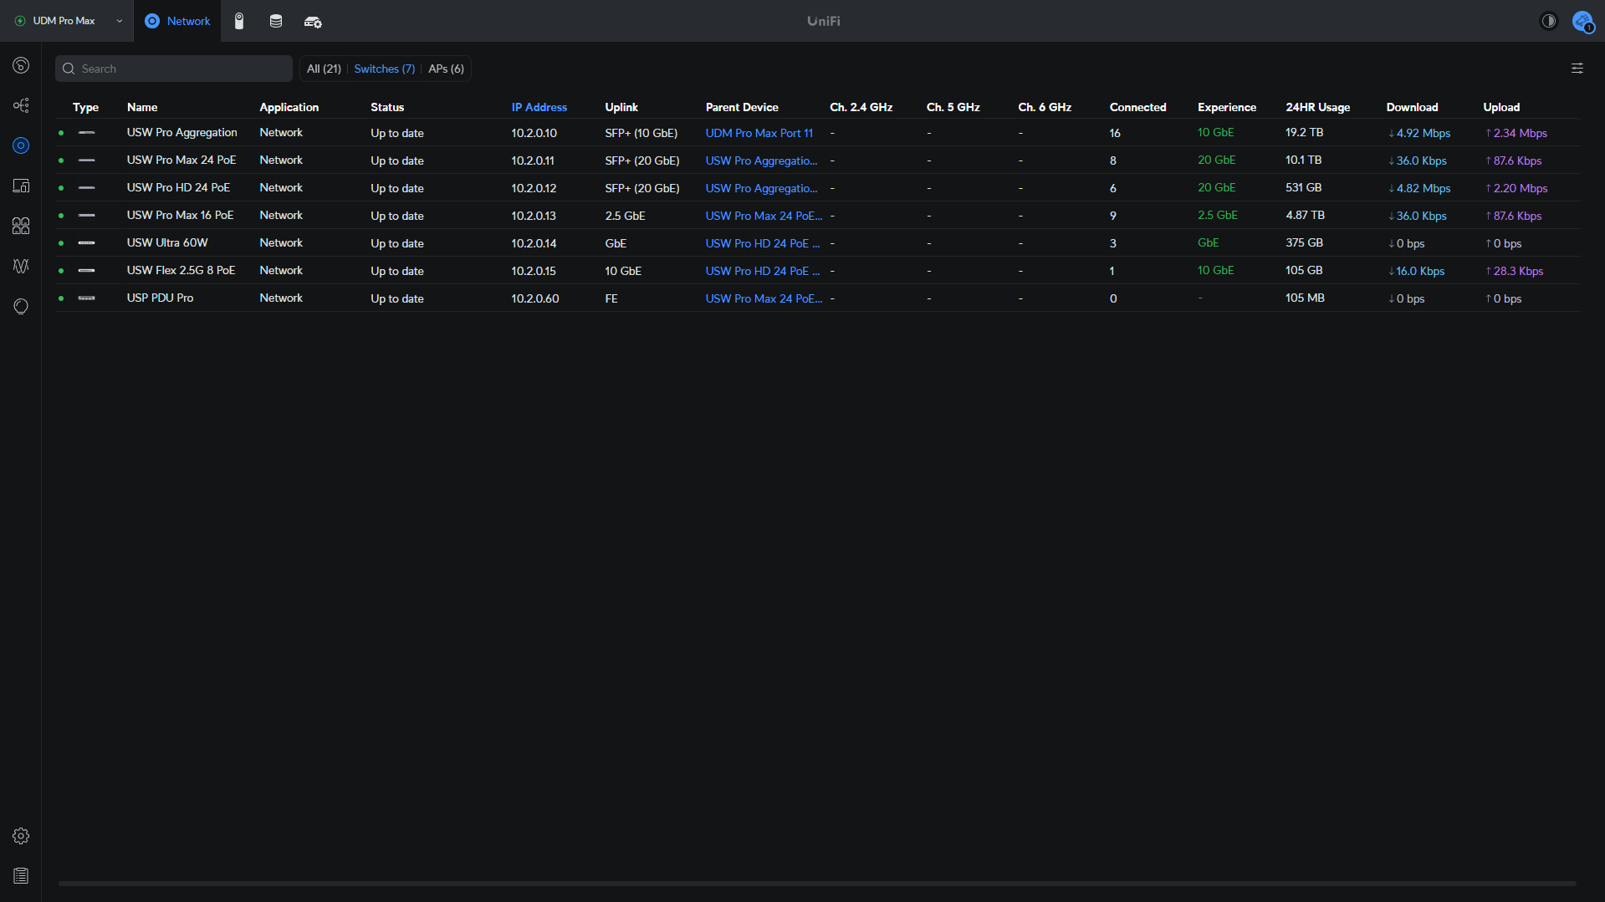Open the Client Devices sidebar icon

(21, 186)
